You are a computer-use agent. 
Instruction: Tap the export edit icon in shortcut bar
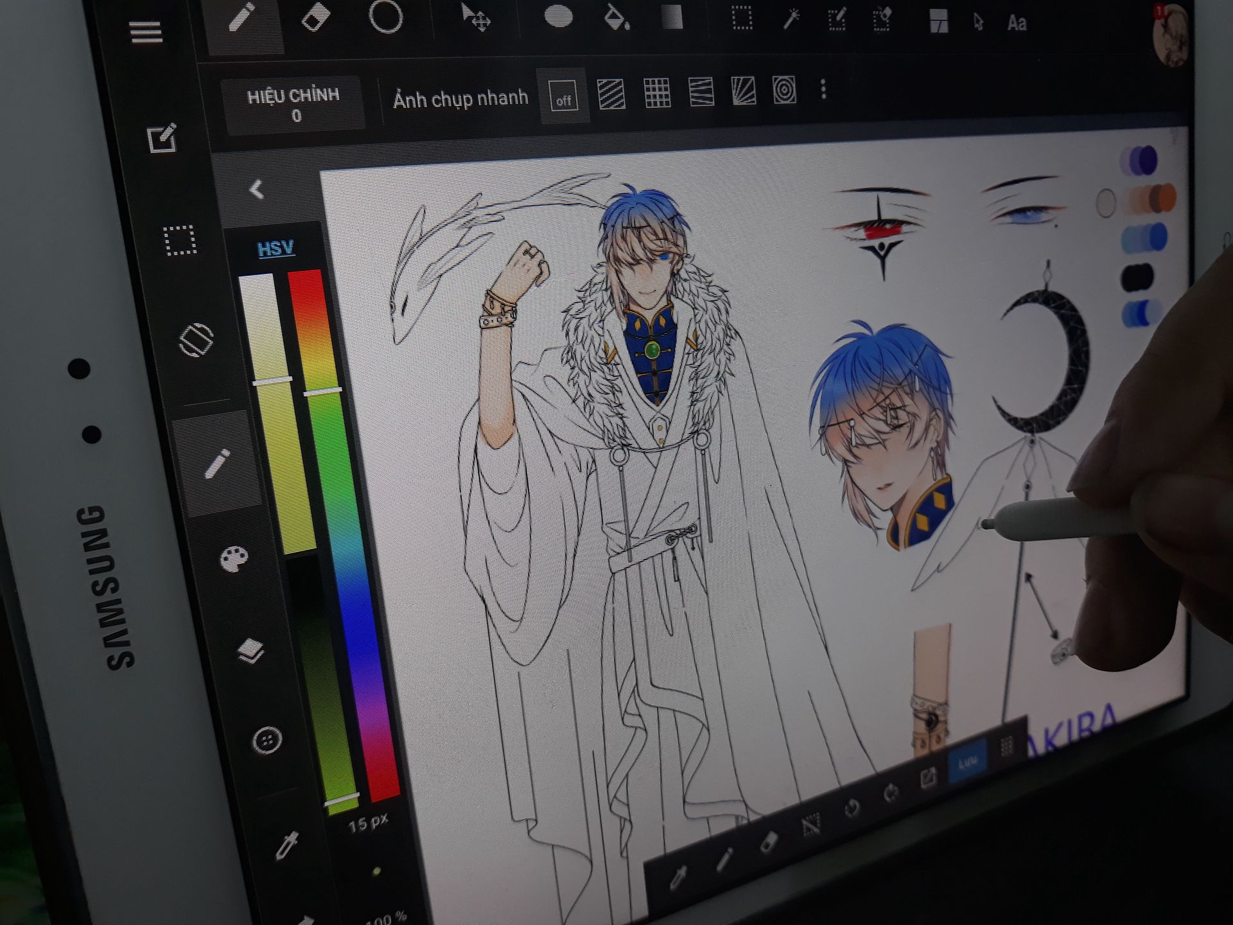click(928, 778)
